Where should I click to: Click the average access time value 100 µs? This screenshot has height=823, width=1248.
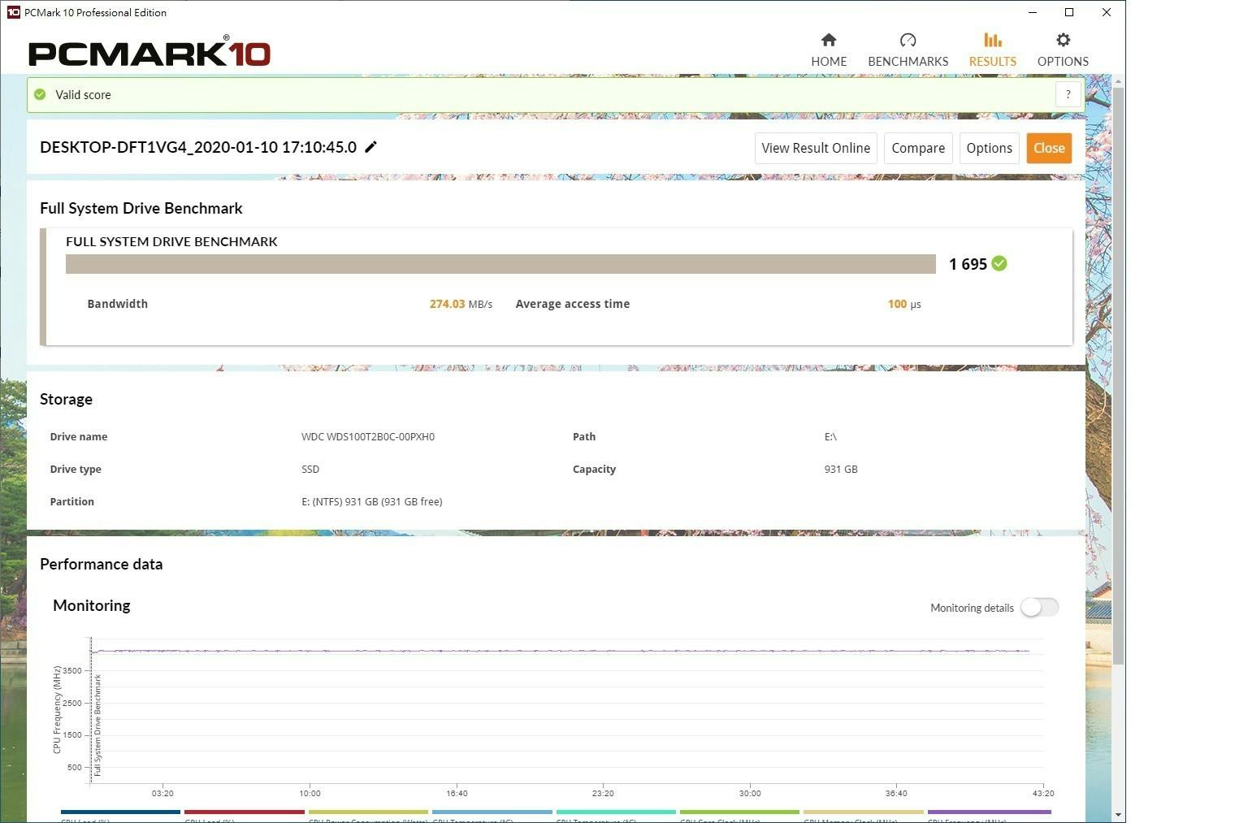(904, 304)
